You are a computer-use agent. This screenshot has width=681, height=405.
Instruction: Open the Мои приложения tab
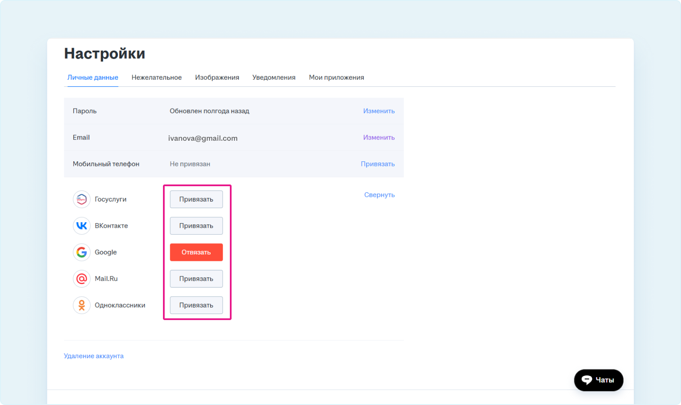pos(336,77)
